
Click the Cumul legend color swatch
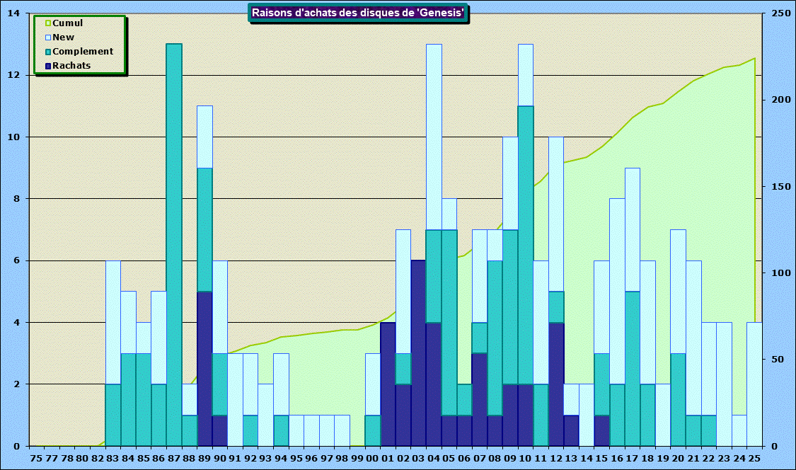pyautogui.click(x=48, y=23)
